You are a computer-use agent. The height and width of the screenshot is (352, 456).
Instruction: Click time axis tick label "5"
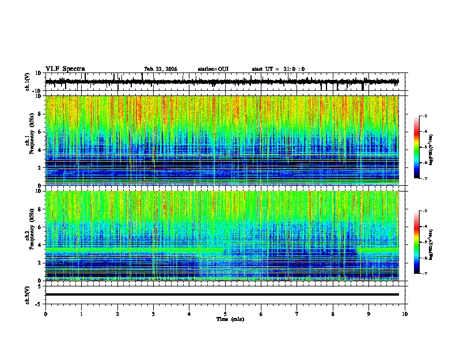225,314
